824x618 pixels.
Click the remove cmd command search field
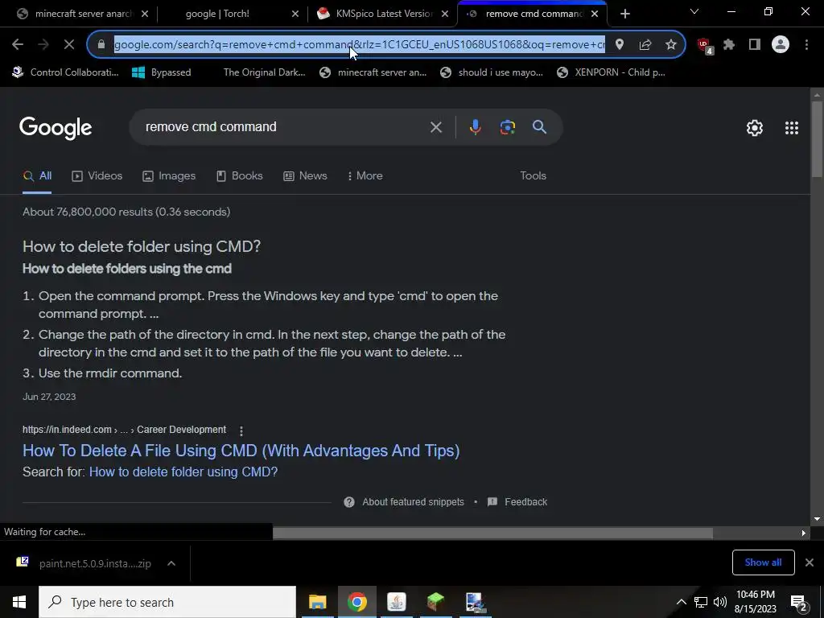pyautogui.click(x=284, y=127)
